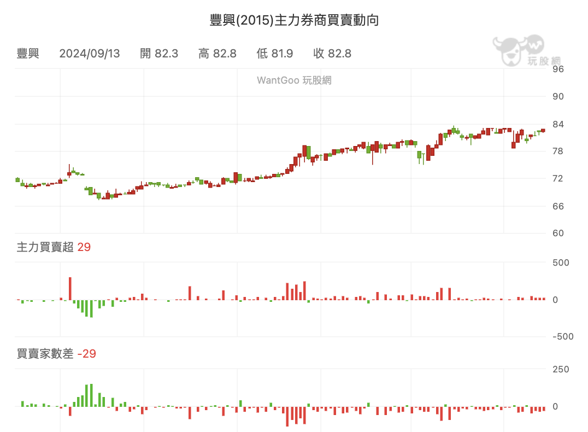
Task: Click the 買賣家數差 -29 indicator label
Action: coord(56,354)
